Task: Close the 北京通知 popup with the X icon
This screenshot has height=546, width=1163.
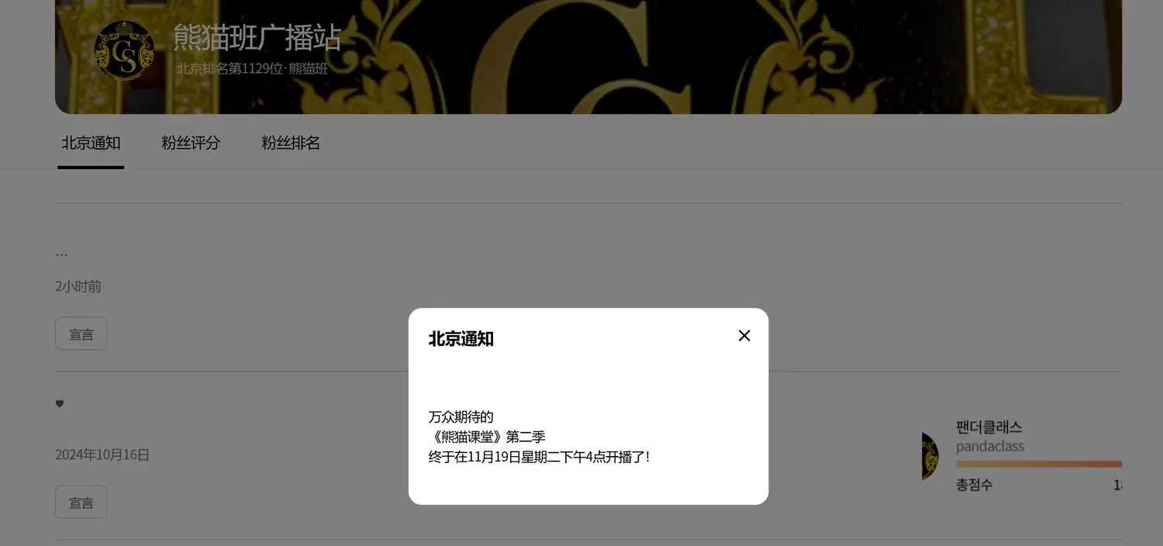Action: pos(744,336)
